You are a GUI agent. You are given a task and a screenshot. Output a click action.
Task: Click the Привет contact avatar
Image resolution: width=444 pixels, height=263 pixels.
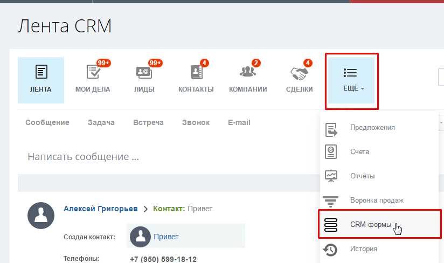tap(140, 237)
